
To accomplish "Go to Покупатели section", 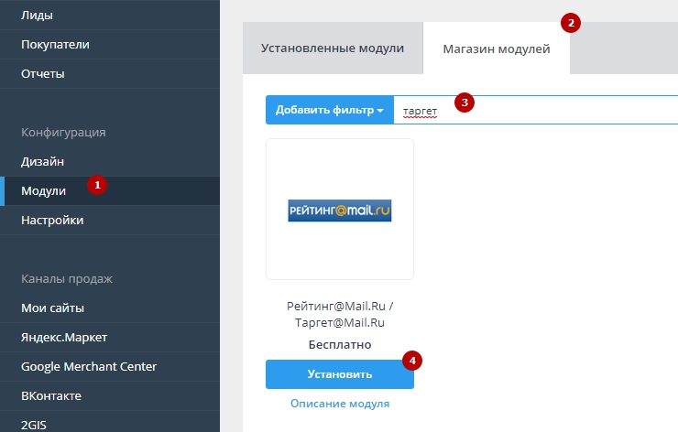I will pos(55,44).
